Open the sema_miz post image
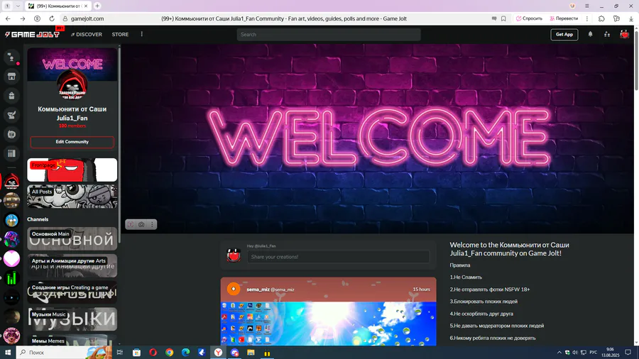The image size is (639, 359). coord(329,324)
